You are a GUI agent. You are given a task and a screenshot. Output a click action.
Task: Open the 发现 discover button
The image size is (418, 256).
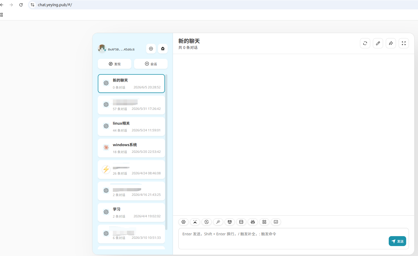click(114, 64)
